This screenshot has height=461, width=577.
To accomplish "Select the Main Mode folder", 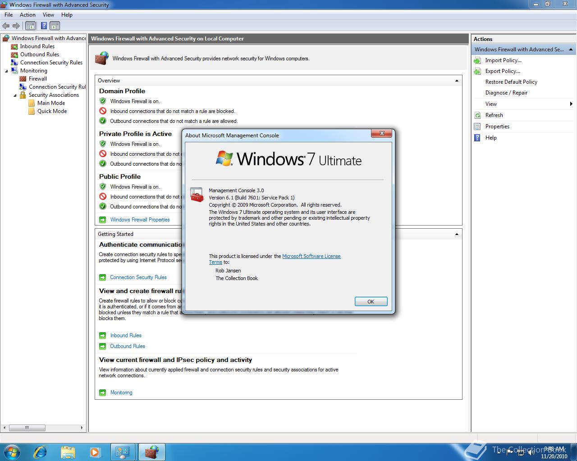I will [51, 103].
